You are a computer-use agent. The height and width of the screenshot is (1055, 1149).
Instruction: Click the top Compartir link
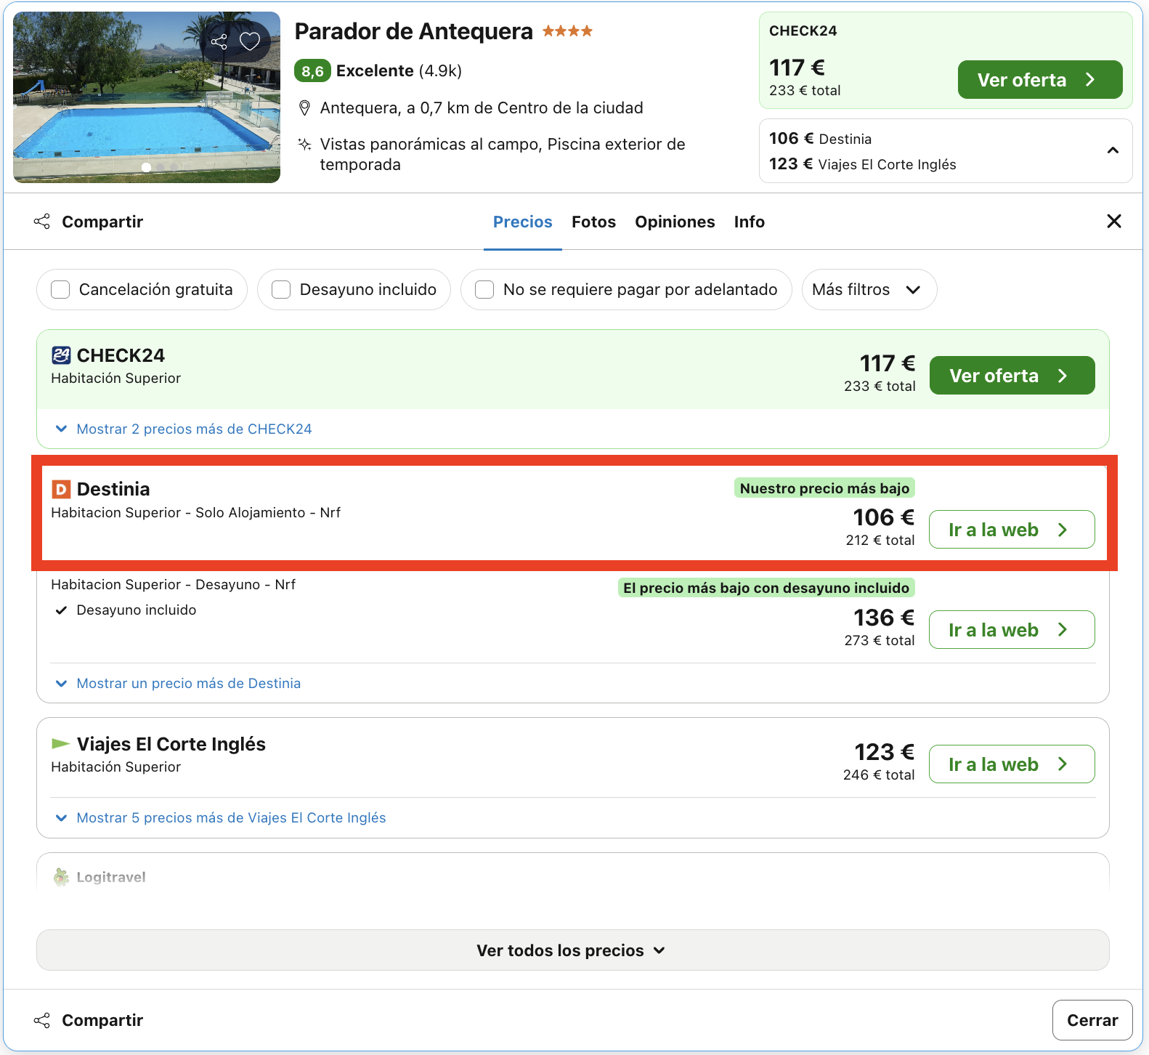point(102,222)
